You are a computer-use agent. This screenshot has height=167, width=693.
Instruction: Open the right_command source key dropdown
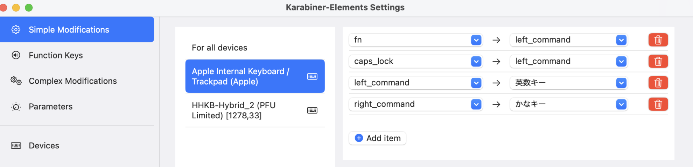(x=416, y=104)
